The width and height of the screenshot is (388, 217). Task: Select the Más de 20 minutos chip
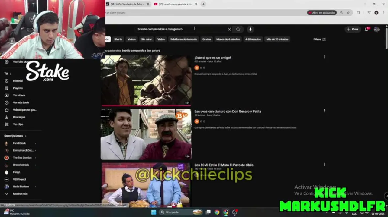point(277,39)
